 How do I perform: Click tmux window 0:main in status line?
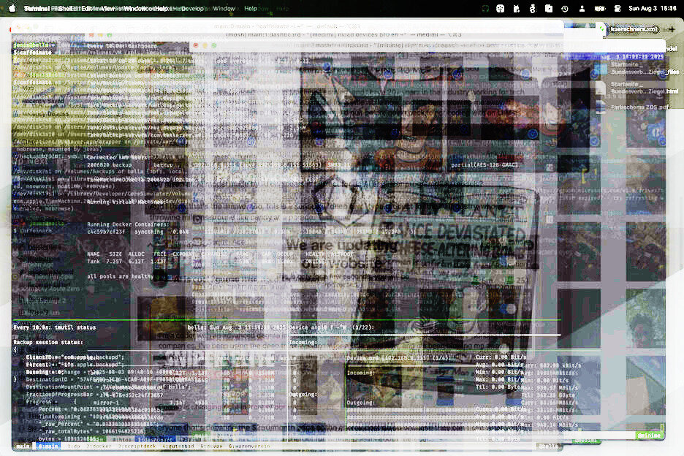[48, 446]
